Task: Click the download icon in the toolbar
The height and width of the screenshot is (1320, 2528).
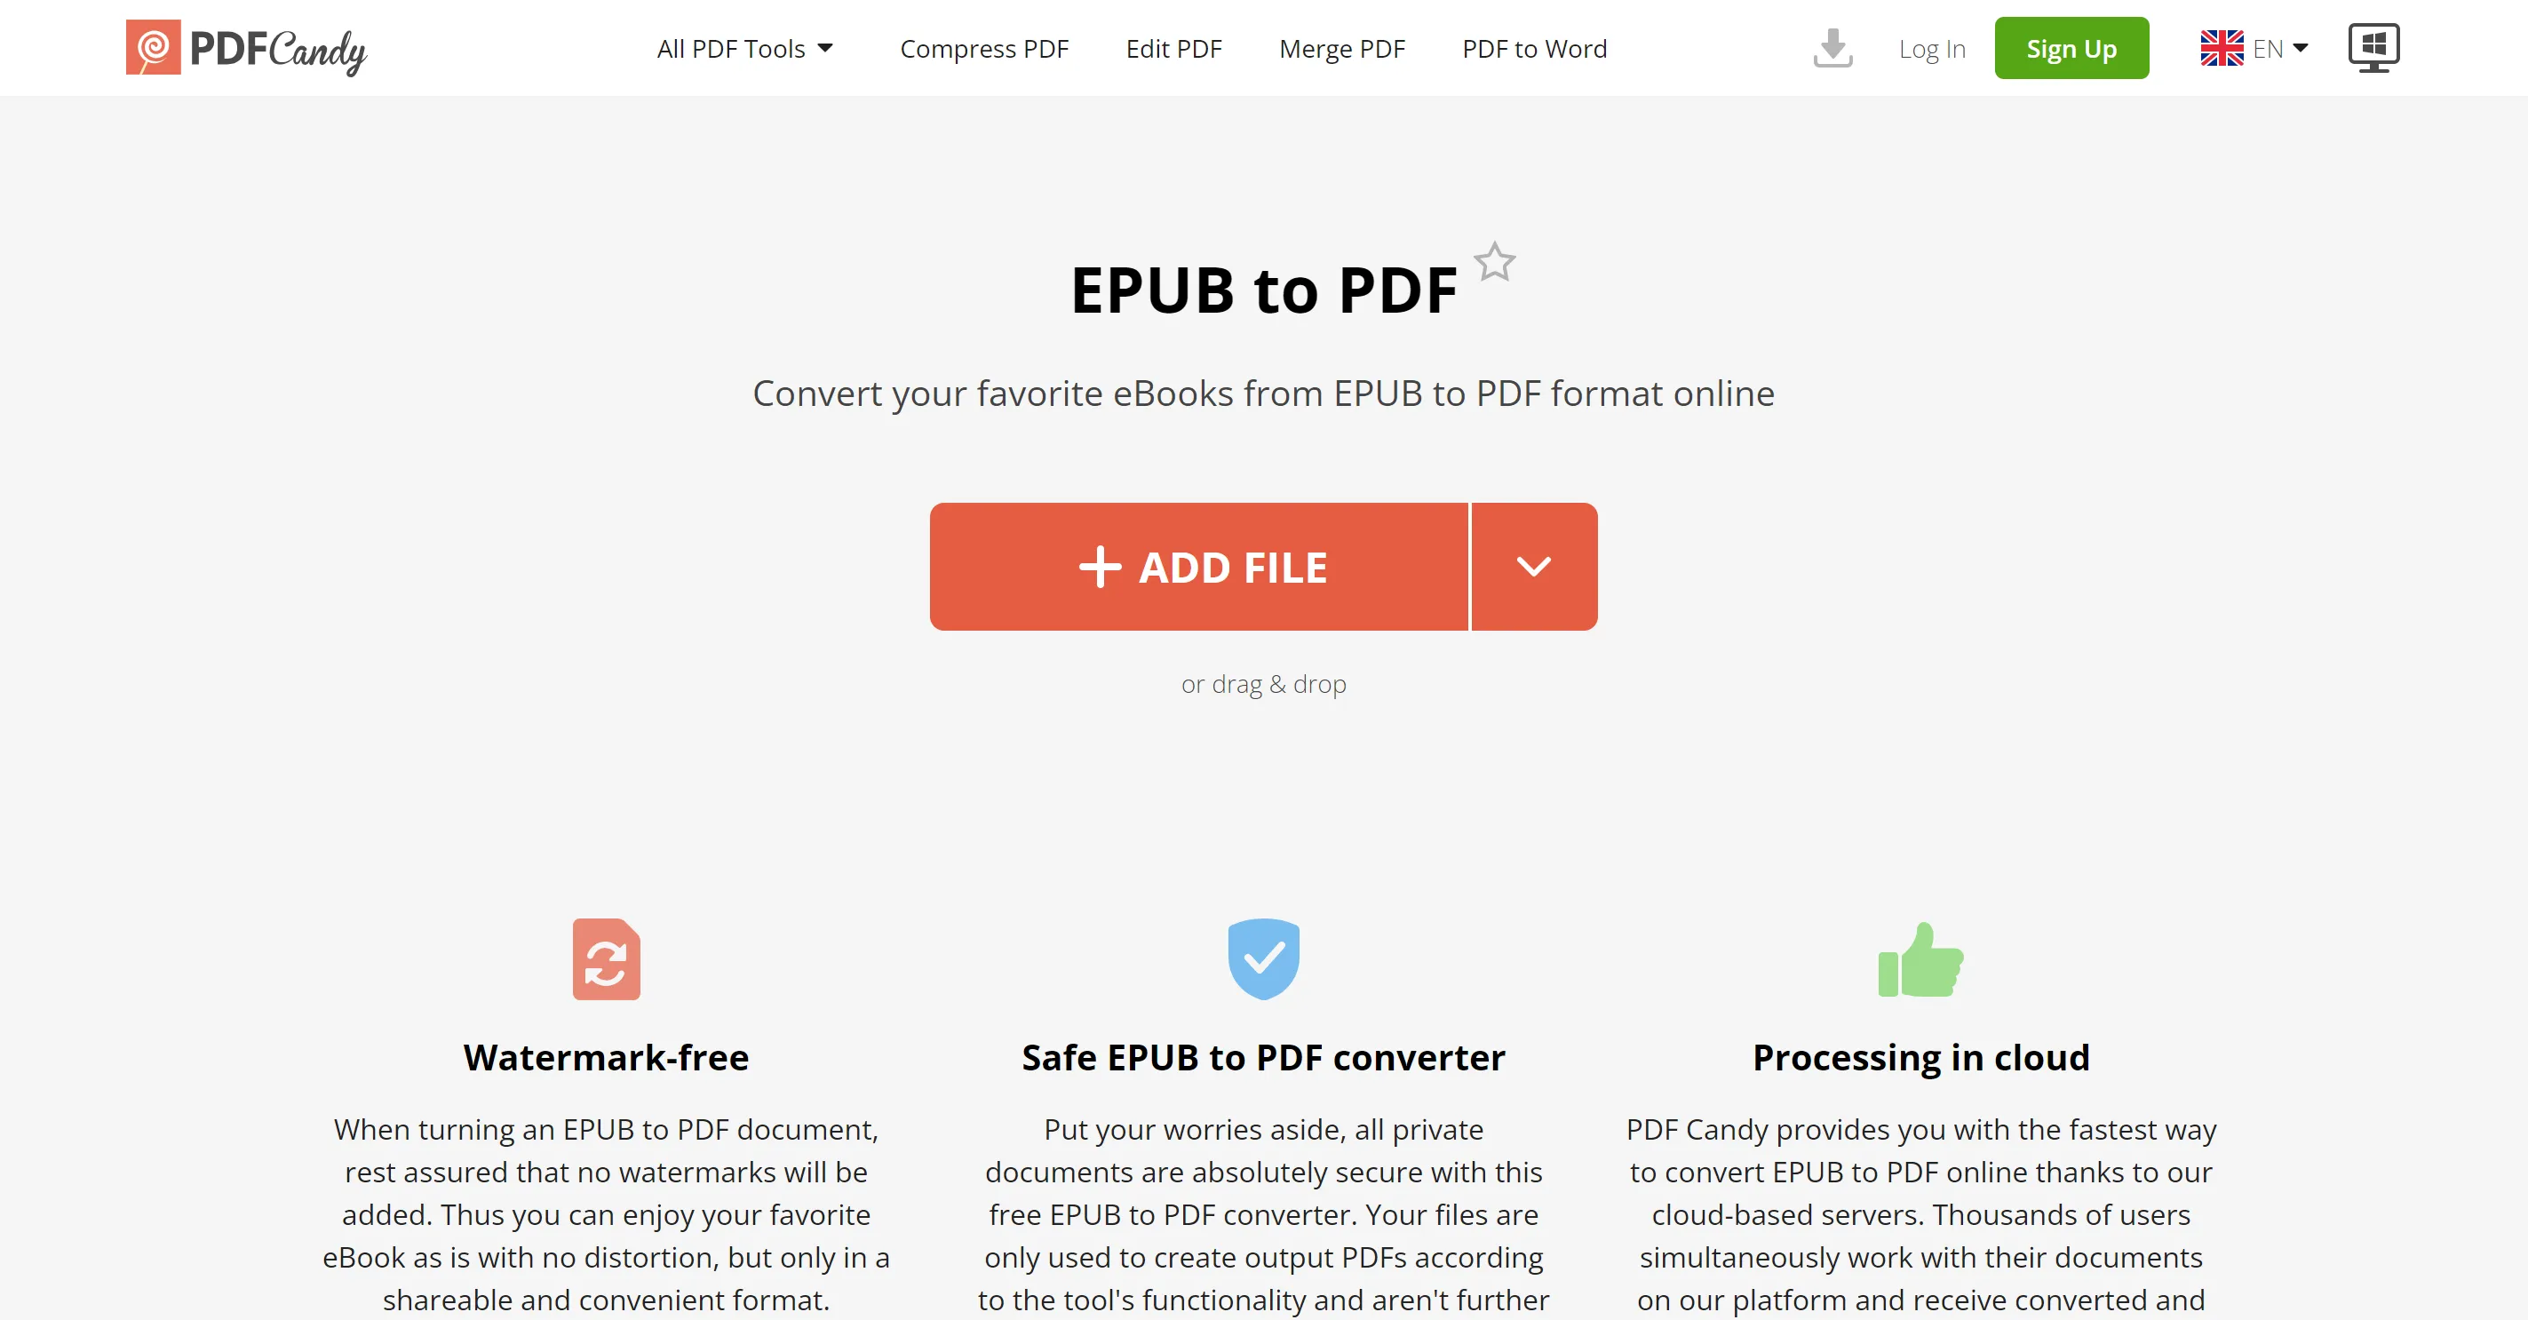Action: click(x=1832, y=47)
